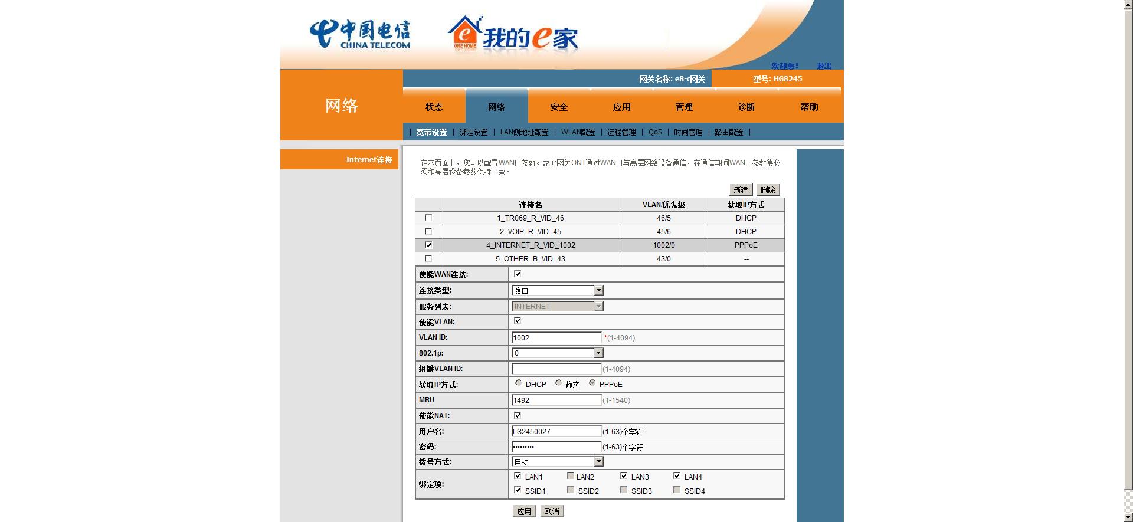Image resolution: width=1133 pixels, height=522 pixels.
Task: Click the 46/5 VLAN priority cell
Action: coord(664,218)
